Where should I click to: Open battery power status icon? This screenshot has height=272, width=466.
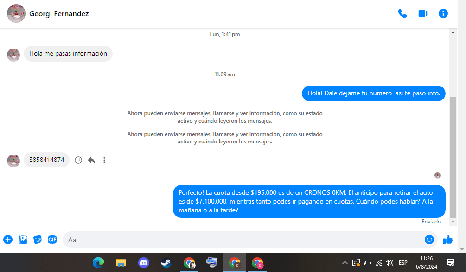click(x=367, y=263)
